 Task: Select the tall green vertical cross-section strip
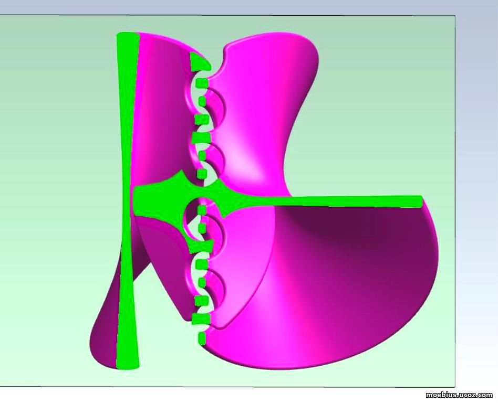tap(127, 200)
